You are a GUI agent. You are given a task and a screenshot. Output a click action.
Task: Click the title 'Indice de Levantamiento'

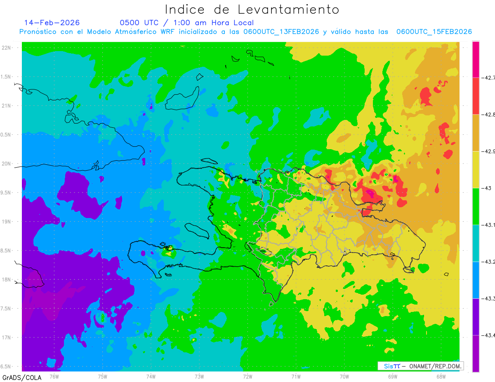252,9
